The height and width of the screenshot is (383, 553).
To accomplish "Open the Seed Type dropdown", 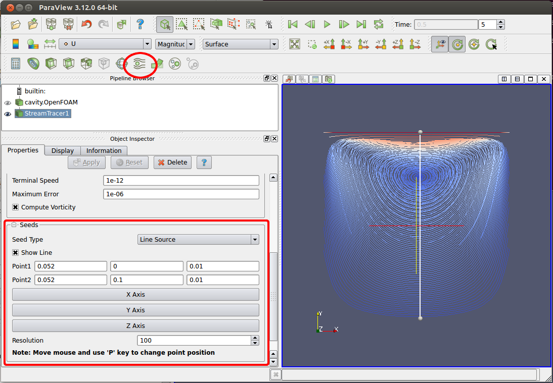I will pos(198,239).
